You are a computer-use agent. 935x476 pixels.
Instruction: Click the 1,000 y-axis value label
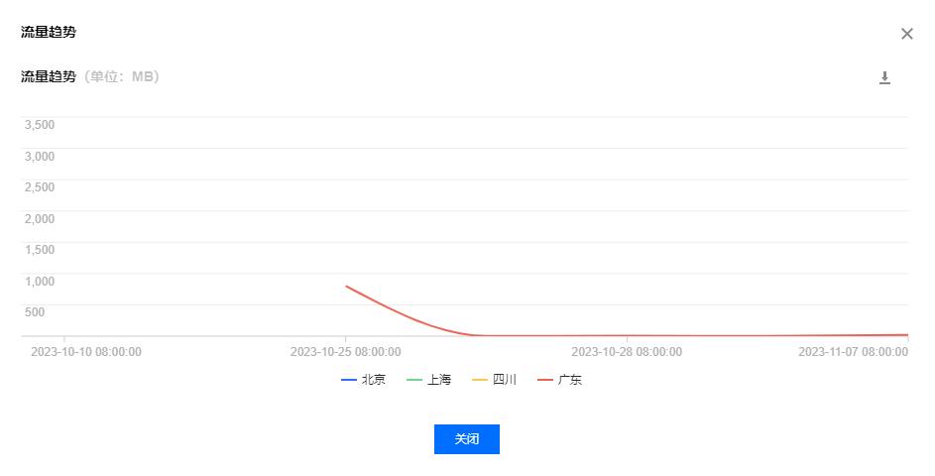click(39, 281)
